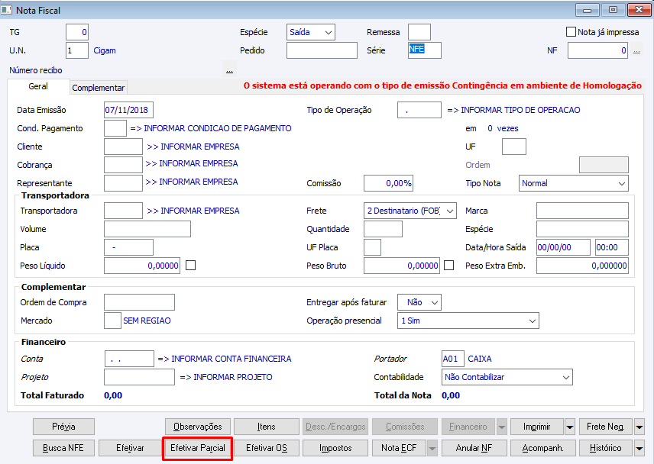Viewport: 654px width, 464px height.
Task: Click the Volume input field
Action: pyautogui.click(x=147, y=229)
